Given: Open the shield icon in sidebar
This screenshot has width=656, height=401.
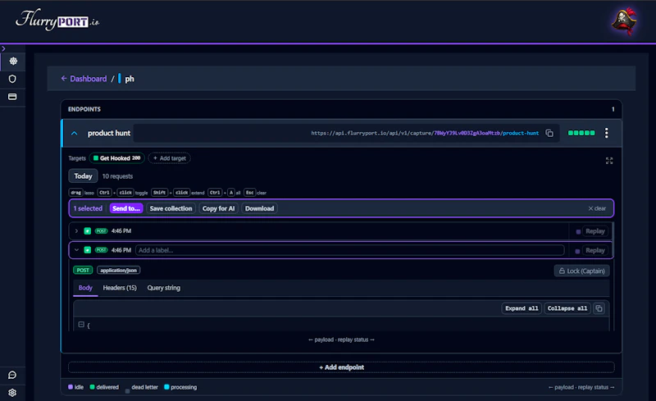Looking at the screenshot, I should (x=12, y=79).
